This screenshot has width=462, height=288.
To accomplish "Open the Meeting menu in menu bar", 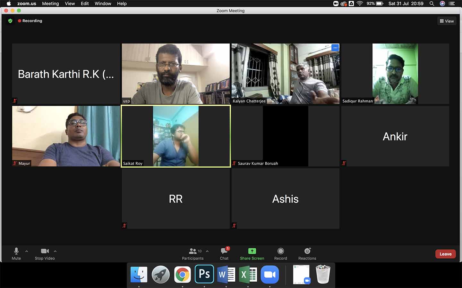I will [x=50, y=4].
